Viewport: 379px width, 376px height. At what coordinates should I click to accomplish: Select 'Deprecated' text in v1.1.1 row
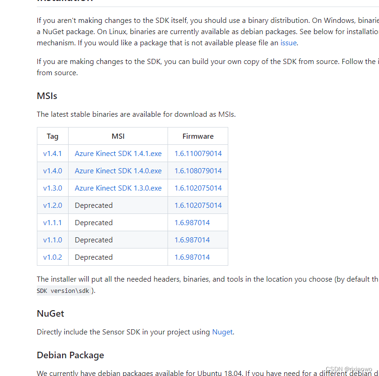coord(93,223)
